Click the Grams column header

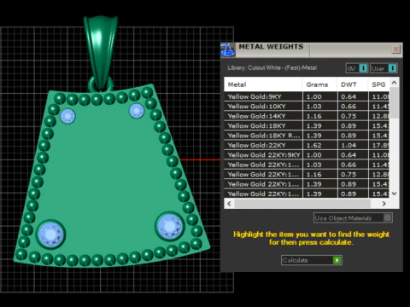(x=319, y=84)
